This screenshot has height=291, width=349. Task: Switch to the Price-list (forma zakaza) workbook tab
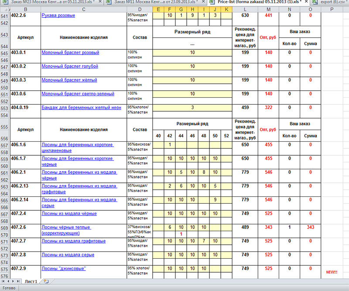259,2
